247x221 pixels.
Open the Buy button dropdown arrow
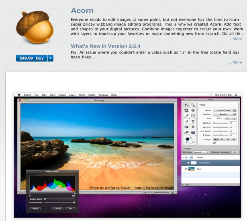51,58
